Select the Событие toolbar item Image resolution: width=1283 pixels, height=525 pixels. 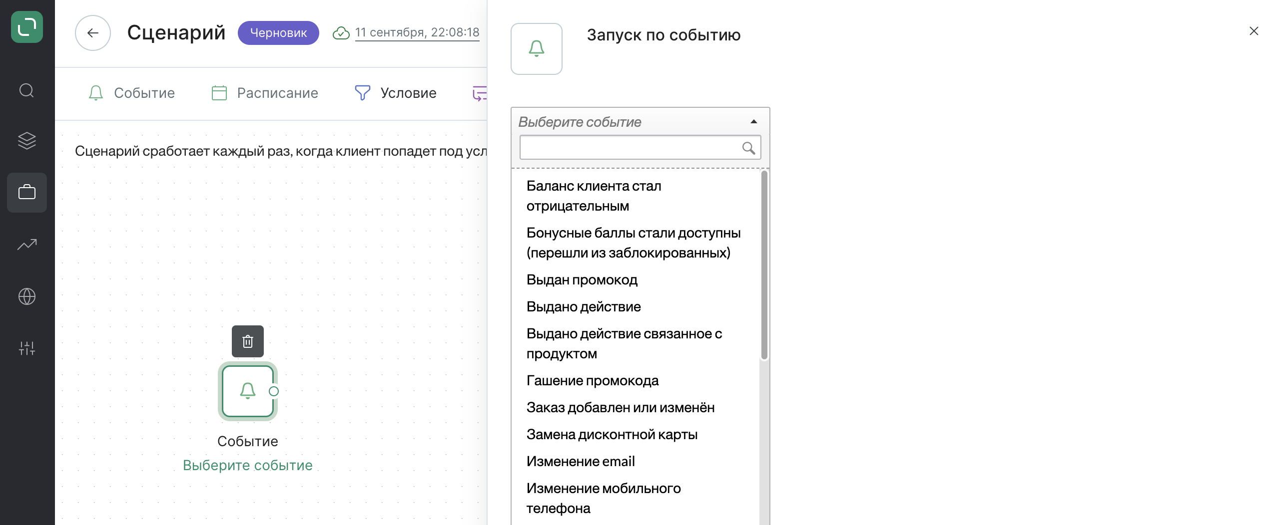[x=131, y=93]
